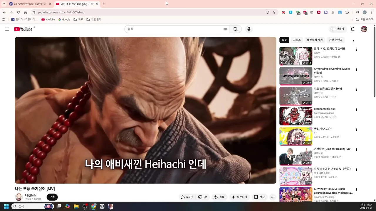Bookmark this page with the star
Image resolution: width=376 pixels, height=211 pixels.
click(x=274, y=12)
